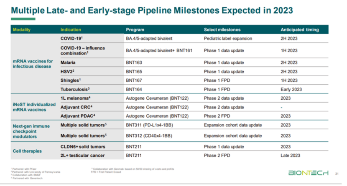Click the iNeST individualized mRNA vaccines label
This screenshot has height=186, width=347.
click(x=34, y=107)
